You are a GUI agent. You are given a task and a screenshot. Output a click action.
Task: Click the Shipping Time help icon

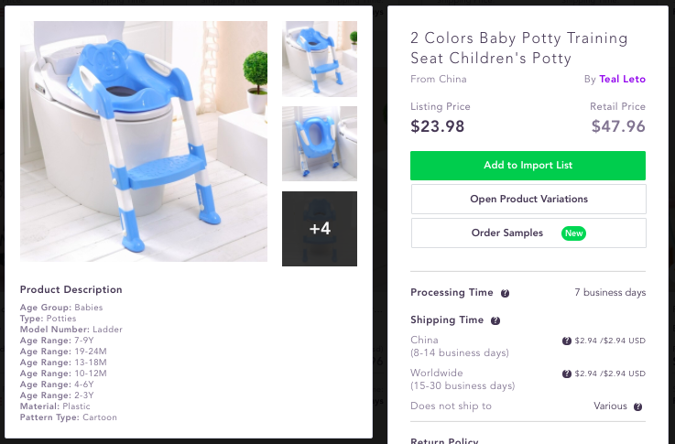click(495, 321)
